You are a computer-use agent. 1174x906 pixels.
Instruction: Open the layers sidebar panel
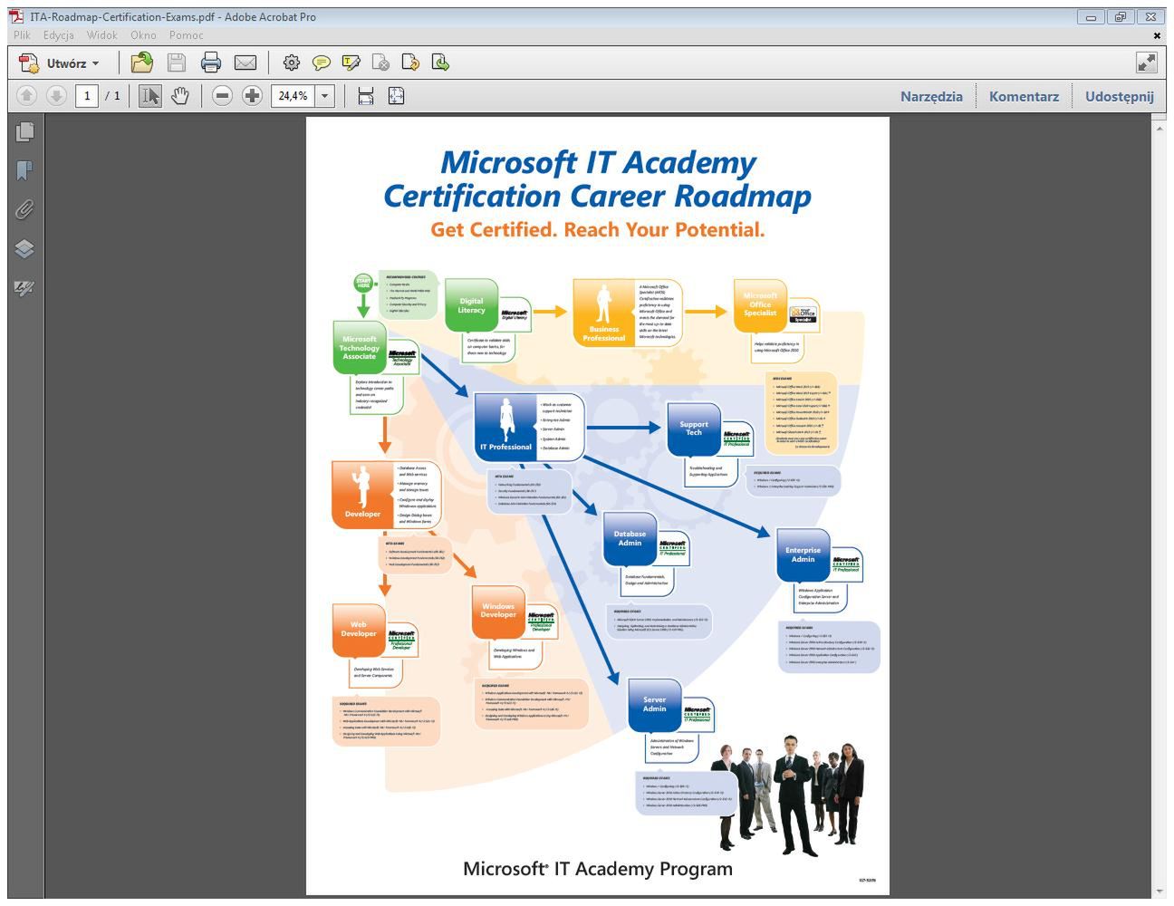[x=25, y=248]
